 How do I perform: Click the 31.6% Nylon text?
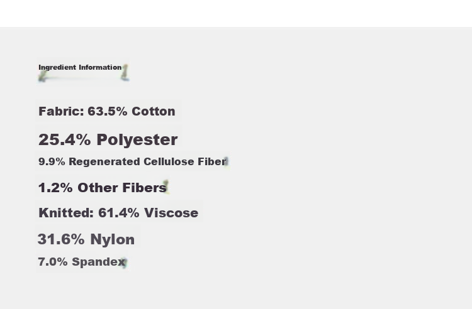click(x=86, y=239)
